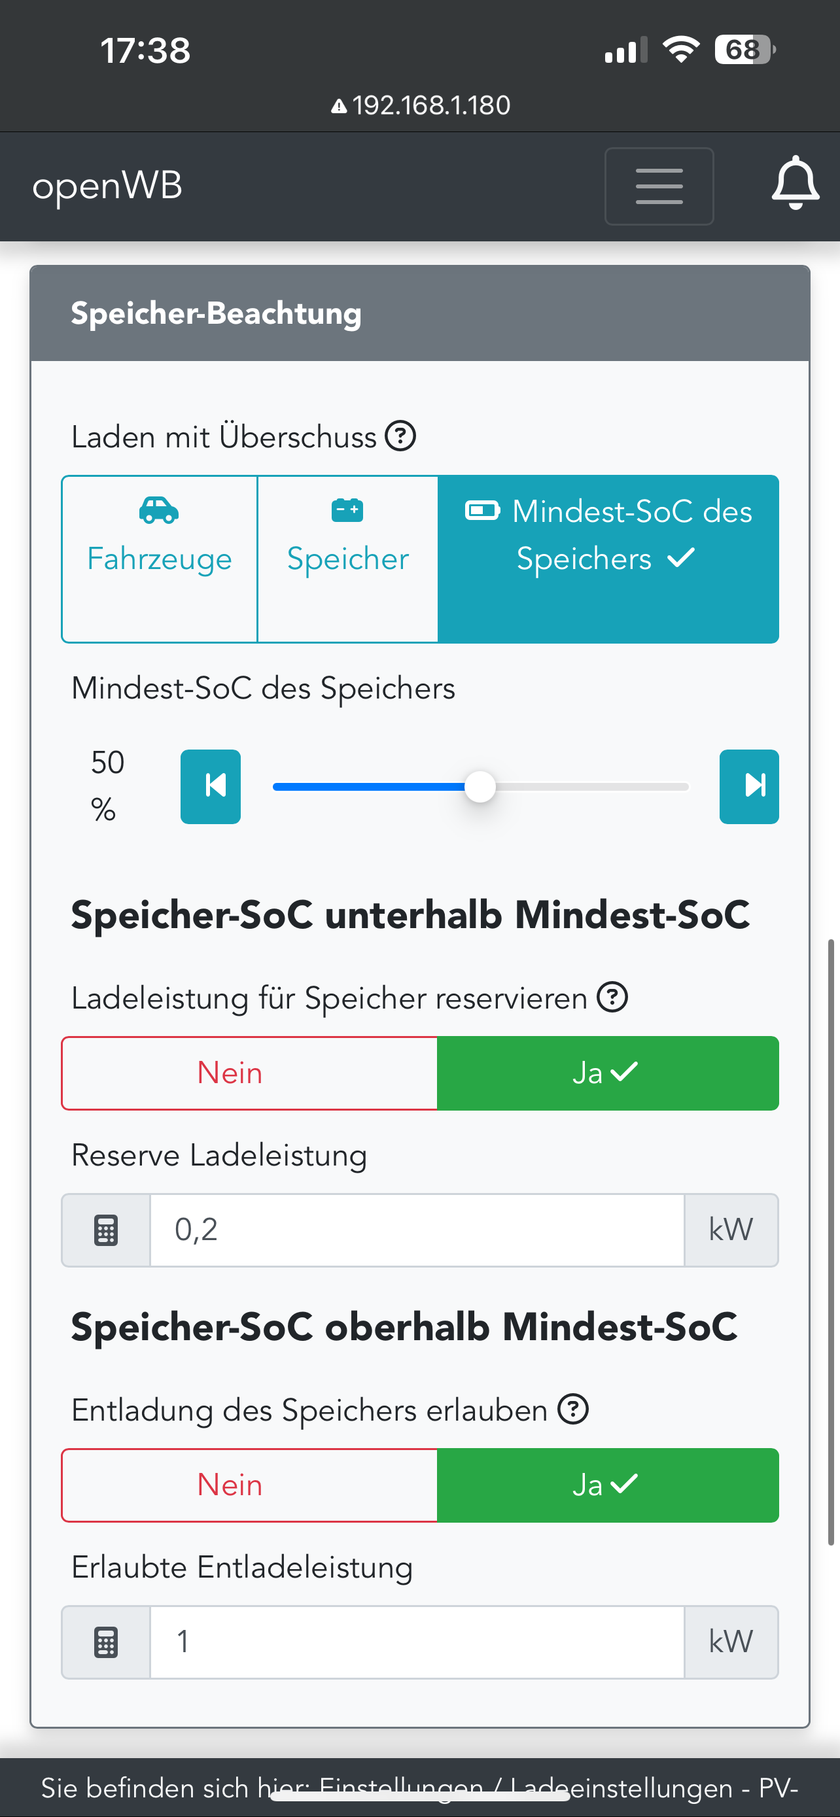
Task: Open help for Laden mit Überschuss
Action: pos(400,436)
